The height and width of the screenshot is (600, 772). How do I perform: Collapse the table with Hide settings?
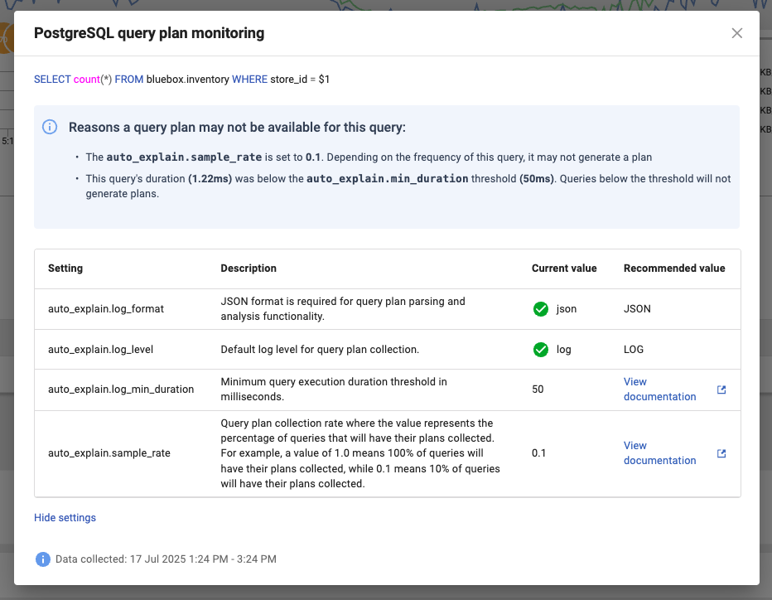coord(65,518)
